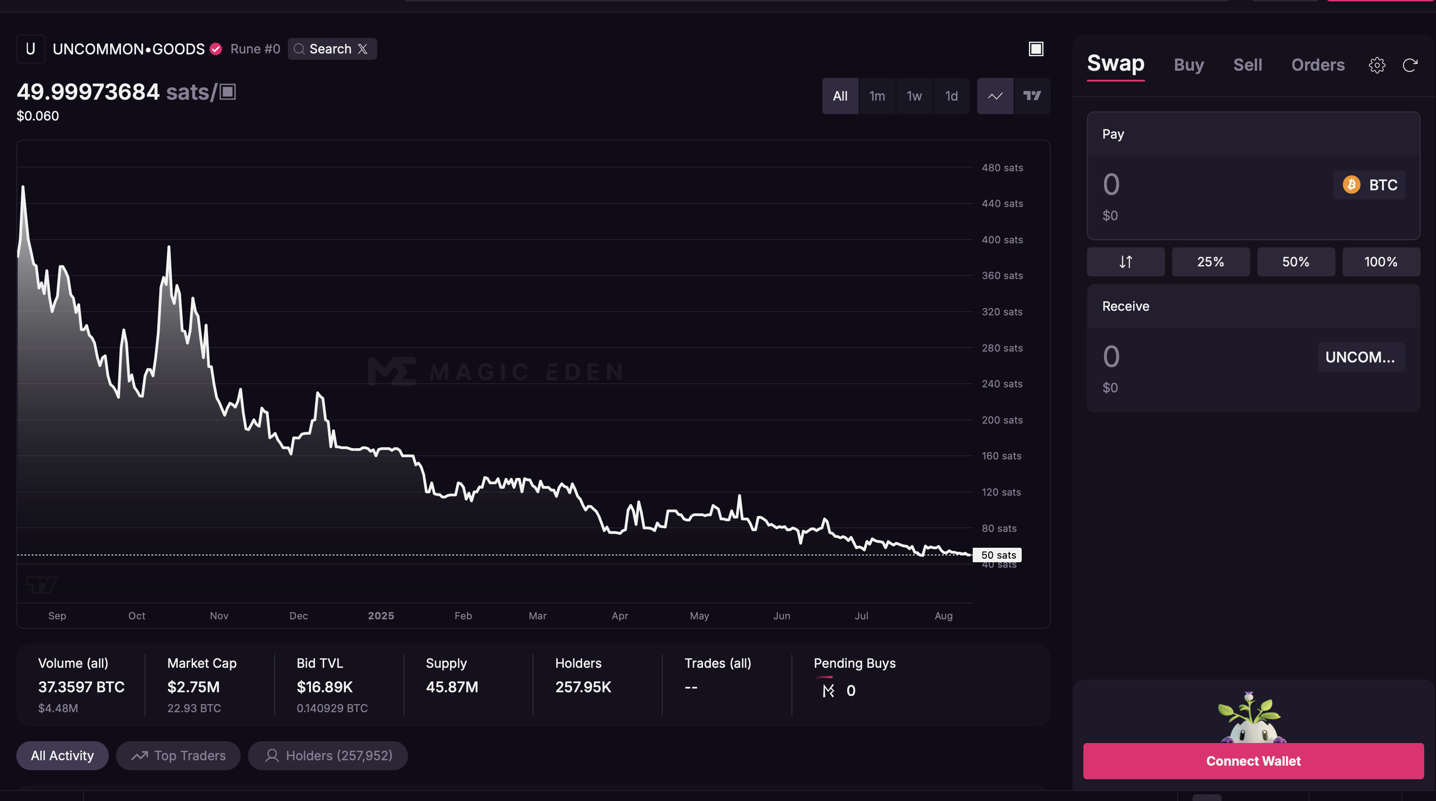Click the Pending Buys Magic Eden icon
Screen dimensions: 1436x801
coord(829,691)
